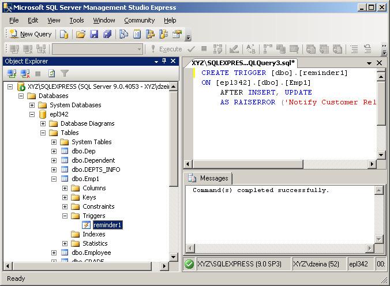Open the Edit menu
Viewport: 390px width, 286px height.
(33, 20)
